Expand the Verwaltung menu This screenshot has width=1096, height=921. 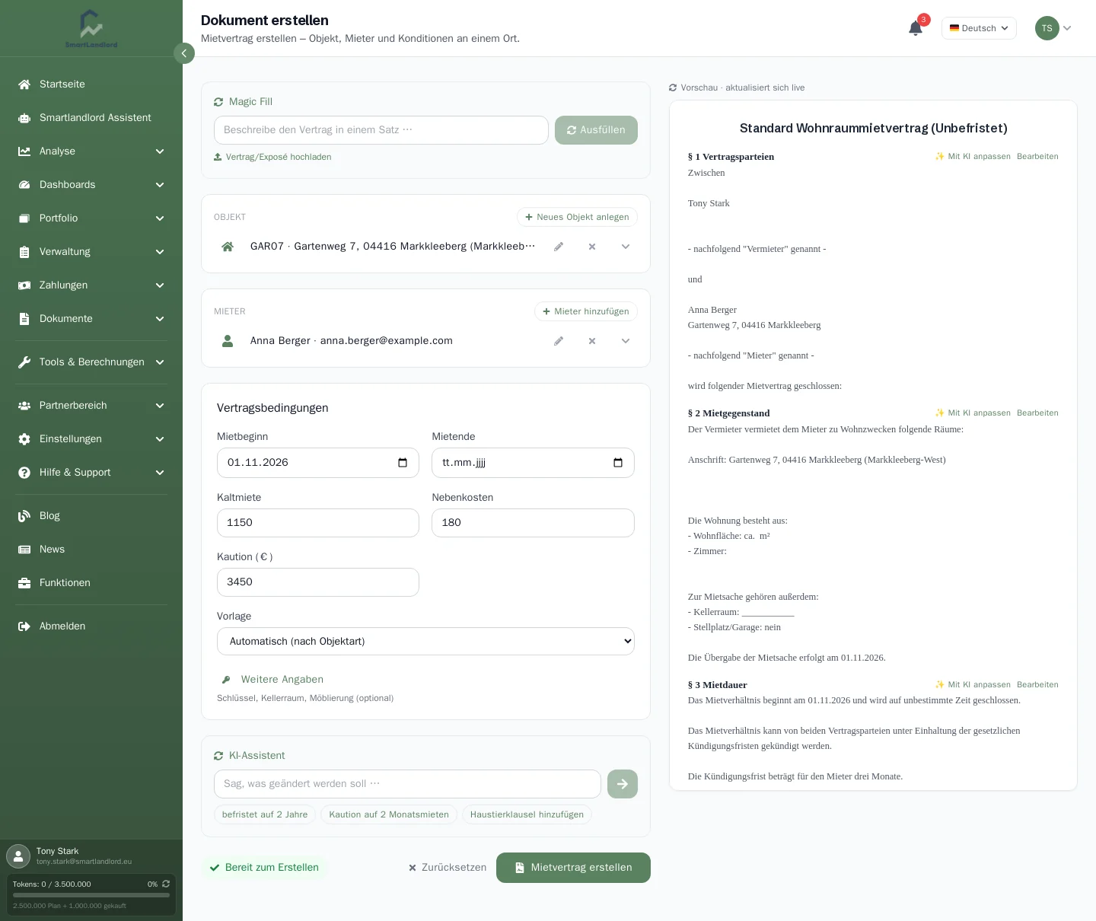(x=91, y=252)
